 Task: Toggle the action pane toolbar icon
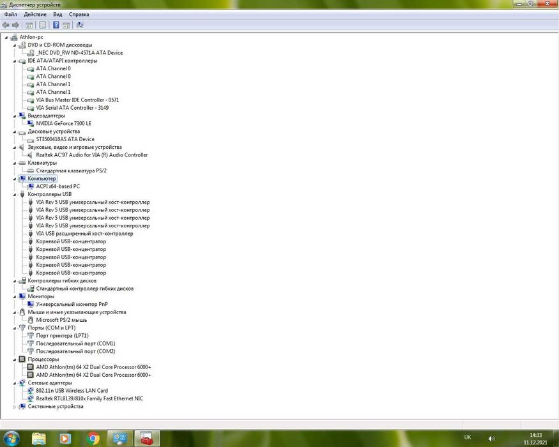tap(66, 25)
